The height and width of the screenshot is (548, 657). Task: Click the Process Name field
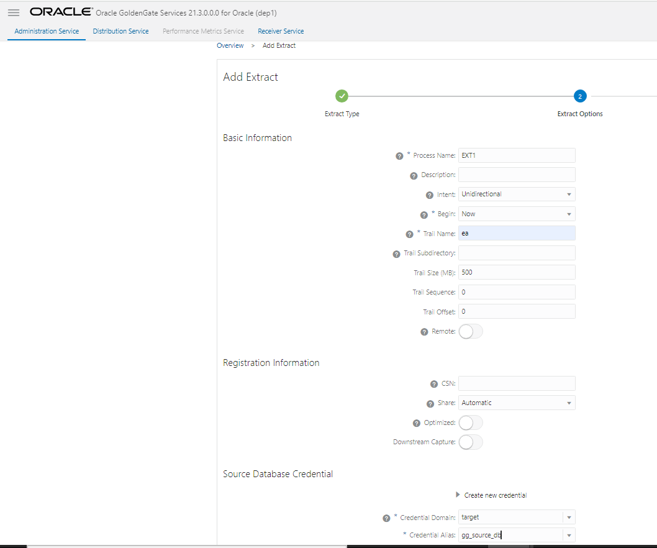(517, 155)
